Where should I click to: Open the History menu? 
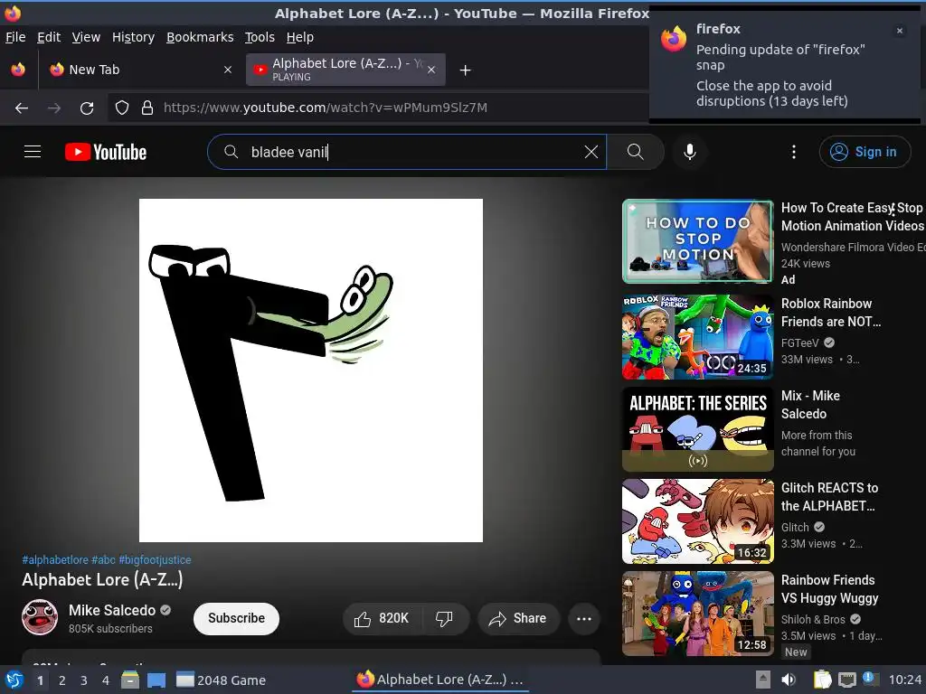click(133, 37)
